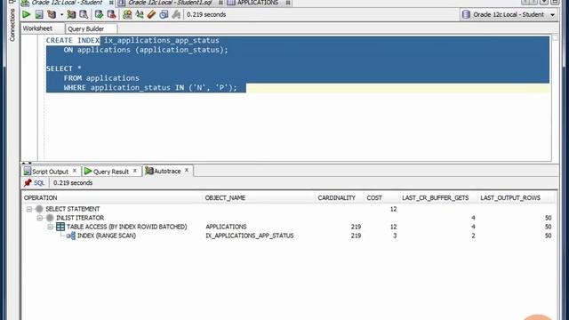Close the Query Result tab

pyautogui.click(x=135, y=171)
